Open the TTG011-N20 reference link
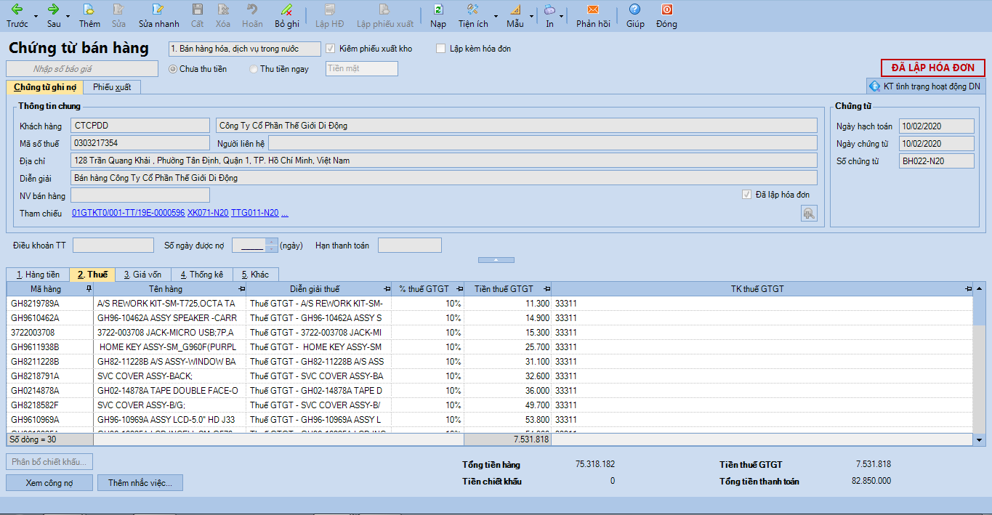This screenshot has width=992, height=515. click(x=254, y=213)
